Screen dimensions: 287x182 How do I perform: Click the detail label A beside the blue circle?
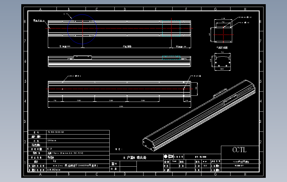[x=64, y=14]
